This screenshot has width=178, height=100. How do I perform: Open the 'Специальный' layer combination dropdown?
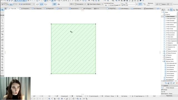click(65, 96)
